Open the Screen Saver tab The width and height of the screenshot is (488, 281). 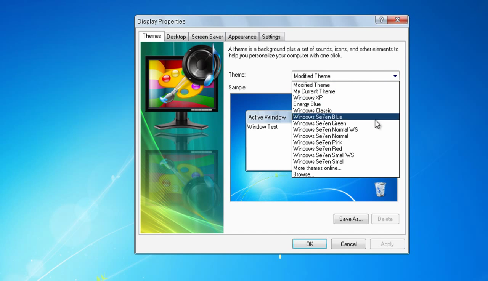pos(207,37)
